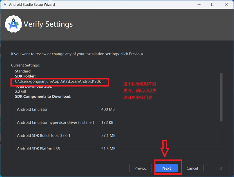Close the Setup Wizard window
The image size is (234, 177).
pos(227,5)
